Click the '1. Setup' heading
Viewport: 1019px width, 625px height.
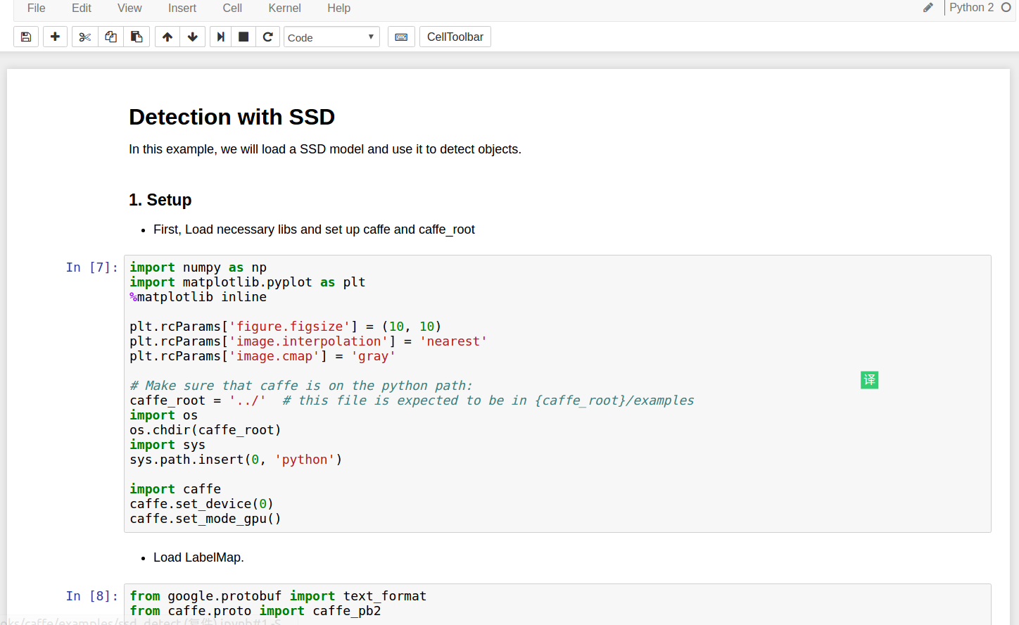[160, 200]
